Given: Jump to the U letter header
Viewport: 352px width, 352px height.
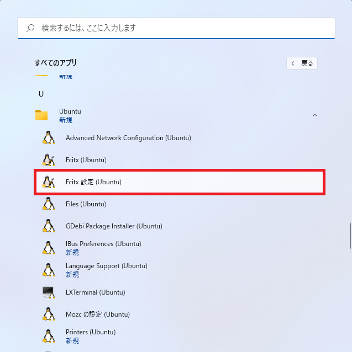Looking at the screenshot, I should click(41, 94).
